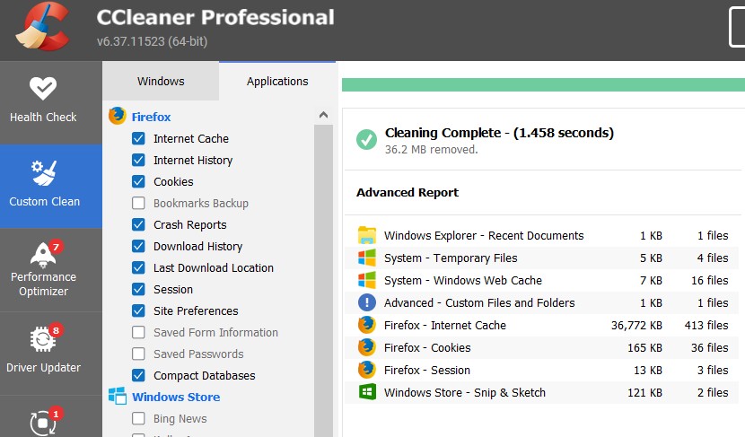Click the 36,772 KB size value
The width and height of the screenshot is (745, 437).
coord(636,326)
